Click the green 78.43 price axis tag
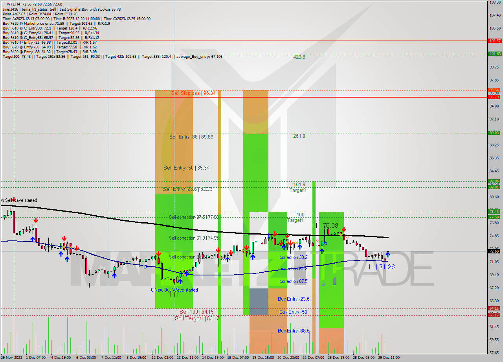This screenshot has width=503, height=362. point(495,212)
